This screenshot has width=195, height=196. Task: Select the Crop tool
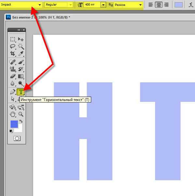click(x=13, y=53)
